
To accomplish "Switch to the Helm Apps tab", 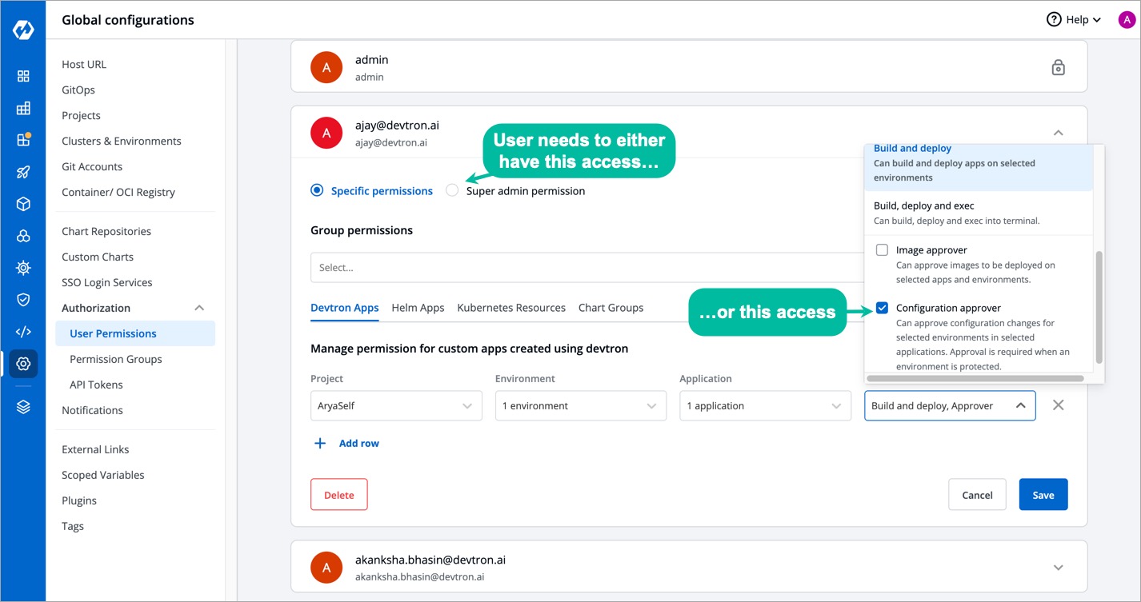I will point(418,308).
